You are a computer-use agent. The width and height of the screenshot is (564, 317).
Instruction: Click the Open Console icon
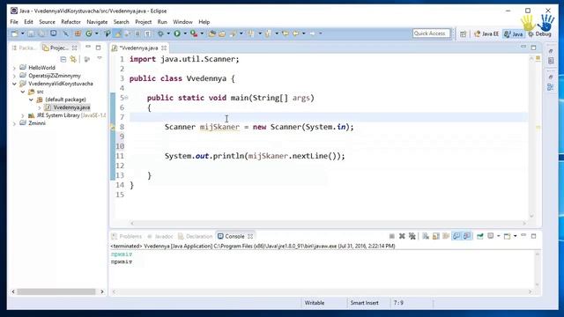click(508, 236)
